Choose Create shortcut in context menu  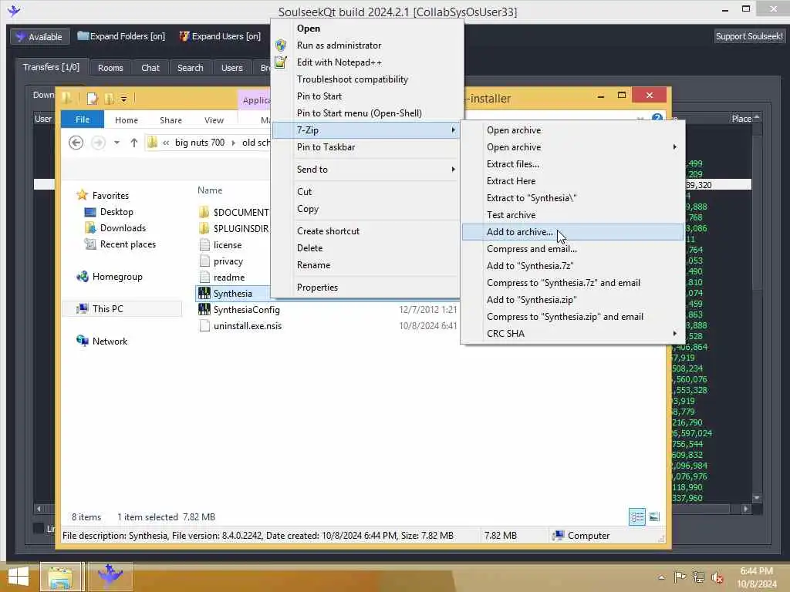coord(366,231)
